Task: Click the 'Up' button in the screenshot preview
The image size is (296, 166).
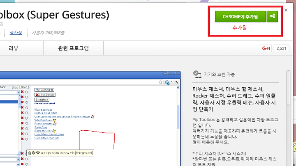Action: (x=15, y=87)
